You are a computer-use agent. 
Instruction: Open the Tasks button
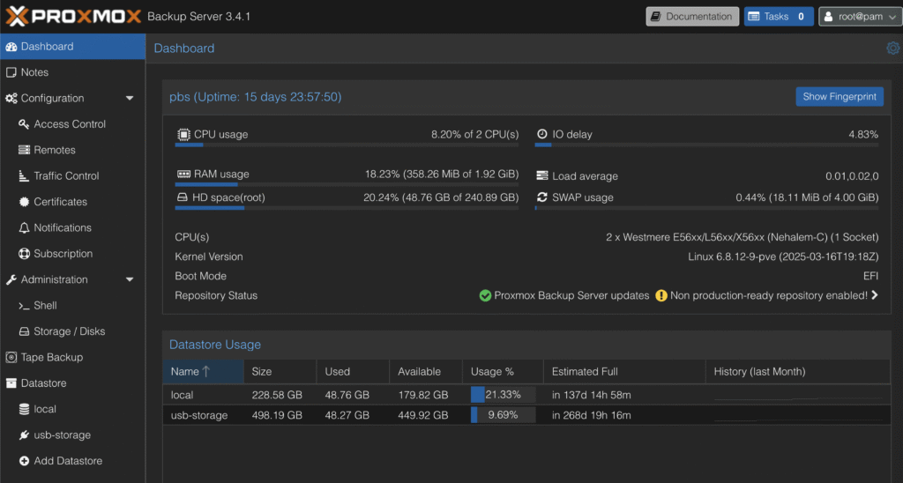point(779,16)
